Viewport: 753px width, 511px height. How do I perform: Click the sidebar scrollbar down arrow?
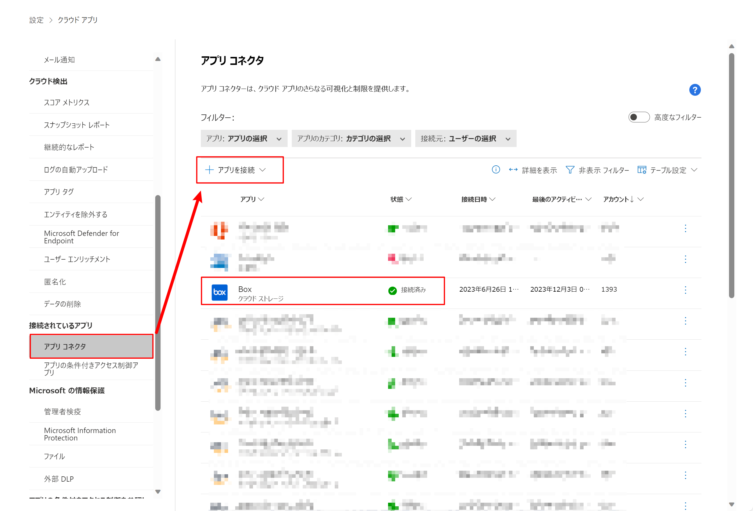pyautogui.click(x=158, y=491)
